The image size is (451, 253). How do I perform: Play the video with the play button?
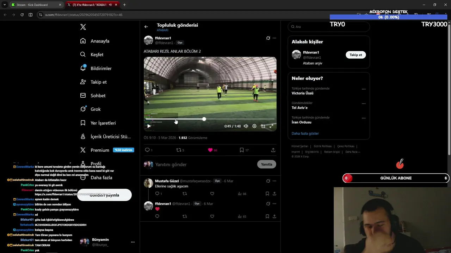(149, 126)
